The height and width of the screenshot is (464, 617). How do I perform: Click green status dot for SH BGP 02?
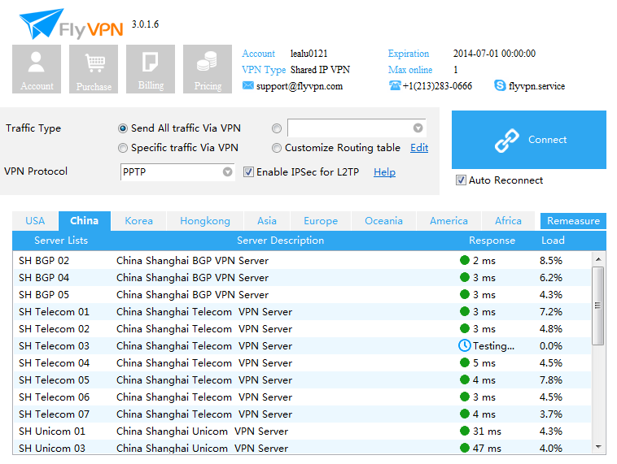pyautogui.click(x=465, y=260)
